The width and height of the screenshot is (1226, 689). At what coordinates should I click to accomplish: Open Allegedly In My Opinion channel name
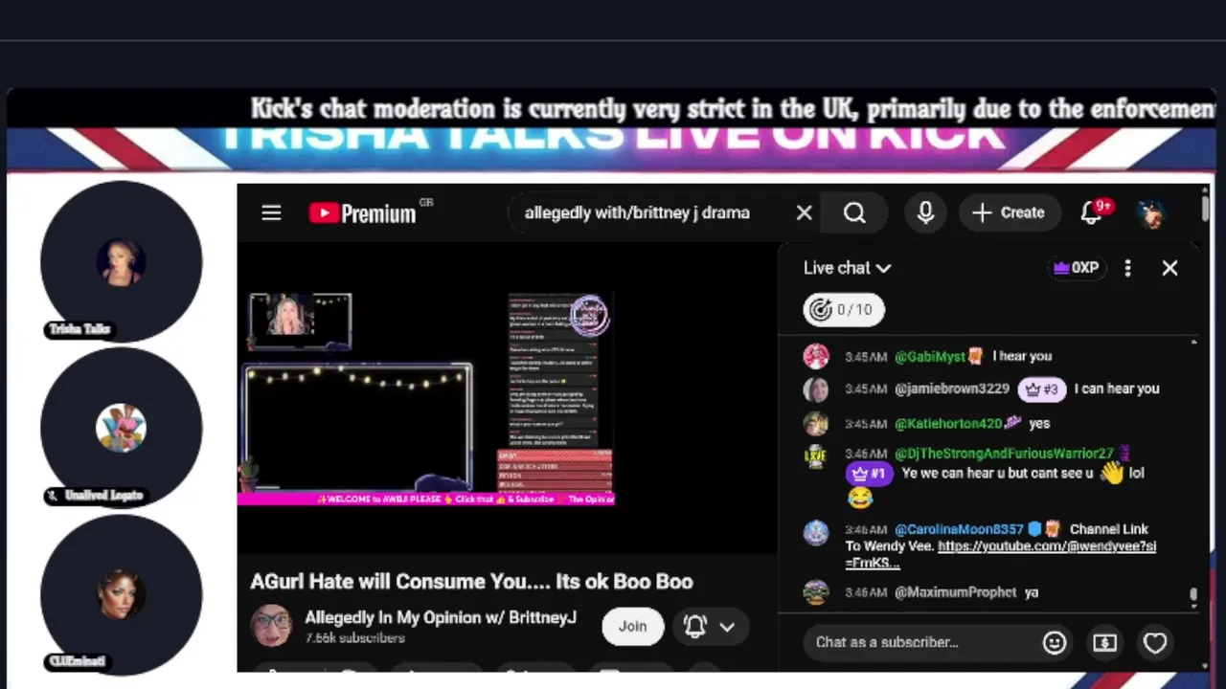(441, 617)
